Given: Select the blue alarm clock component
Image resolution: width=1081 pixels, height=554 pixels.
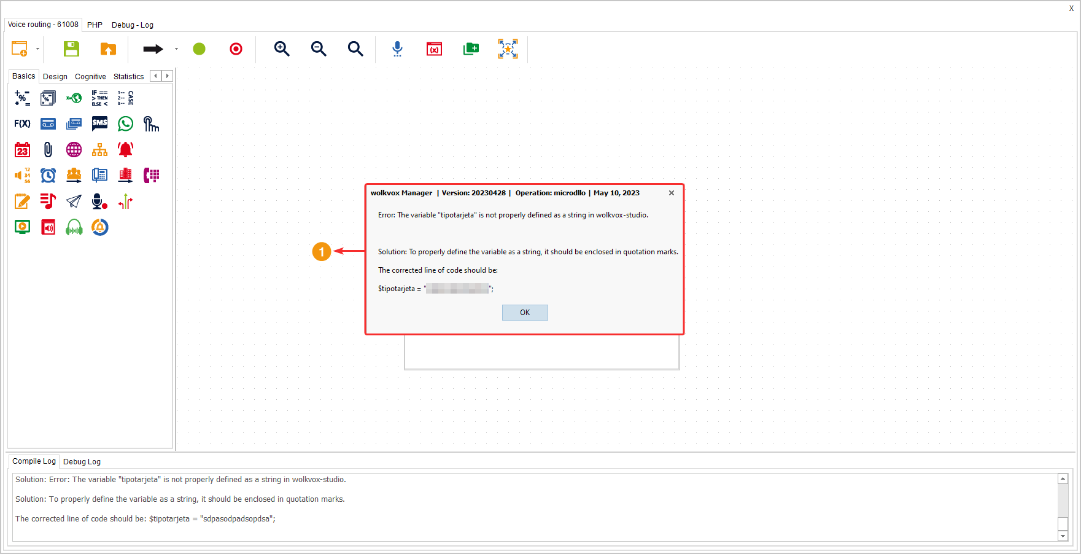Looking at the screenshot, I should click(48, 175).
